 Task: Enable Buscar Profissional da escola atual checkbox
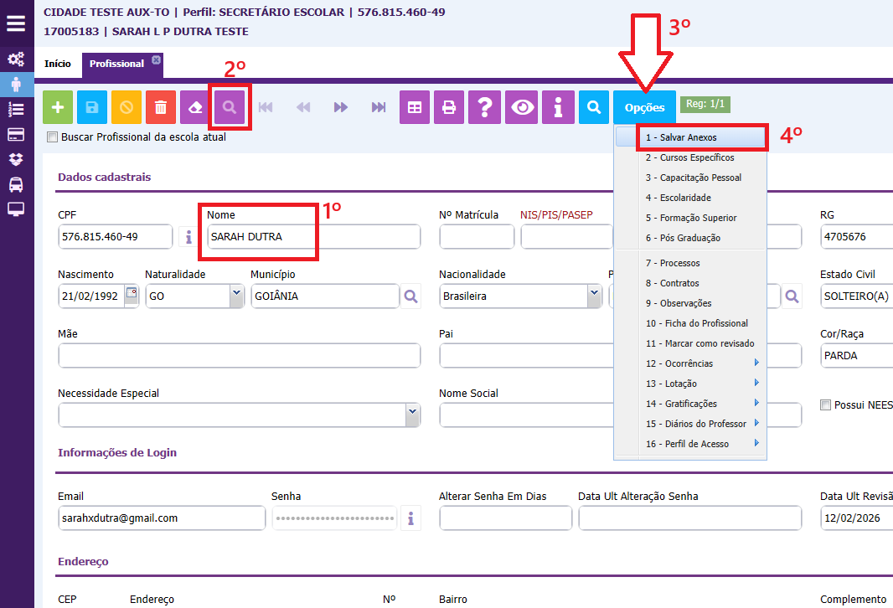tap(53, 137)
